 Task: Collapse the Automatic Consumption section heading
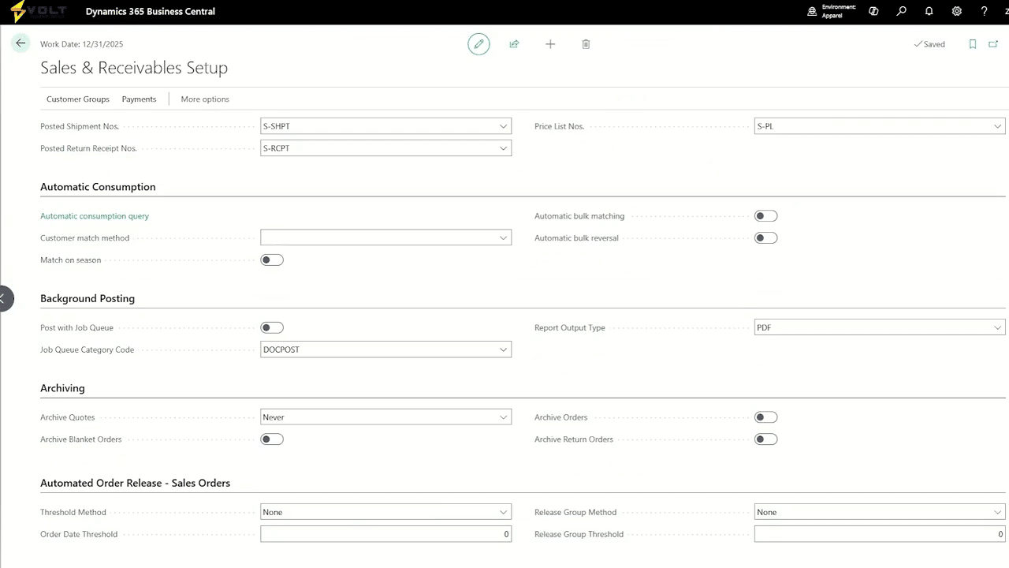coord(98,187)
